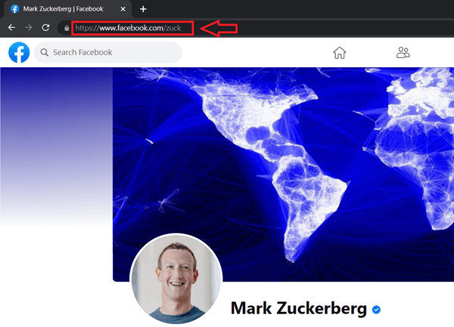Click the browser forward arrow
This screenshot has width=454, height=327.
28,28
